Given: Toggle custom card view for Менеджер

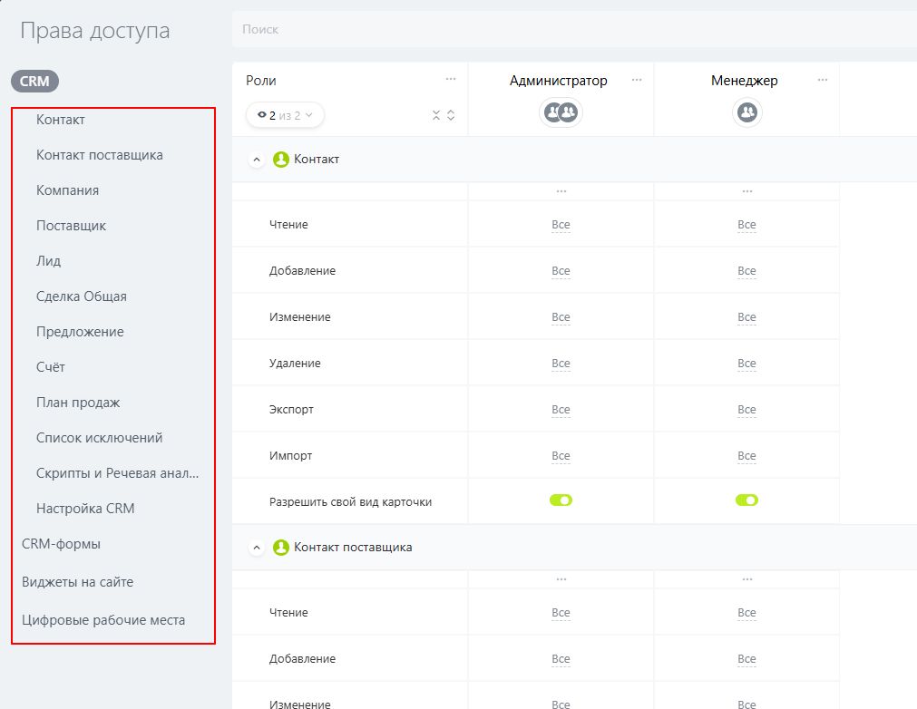Looking at the screenshot, I should coord(746,500).
